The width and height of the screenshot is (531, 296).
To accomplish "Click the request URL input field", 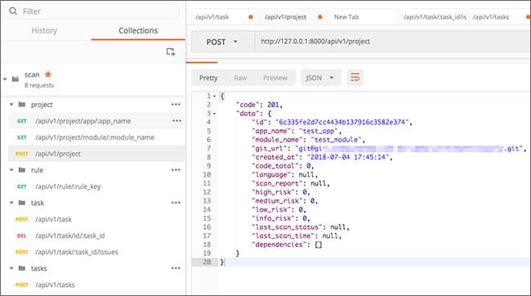I will pyautogui.click(x=392, y=42).
